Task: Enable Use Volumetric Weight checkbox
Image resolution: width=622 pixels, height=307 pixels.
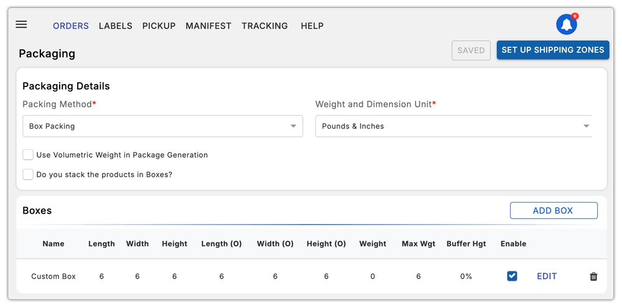Action: pos(28,155)
